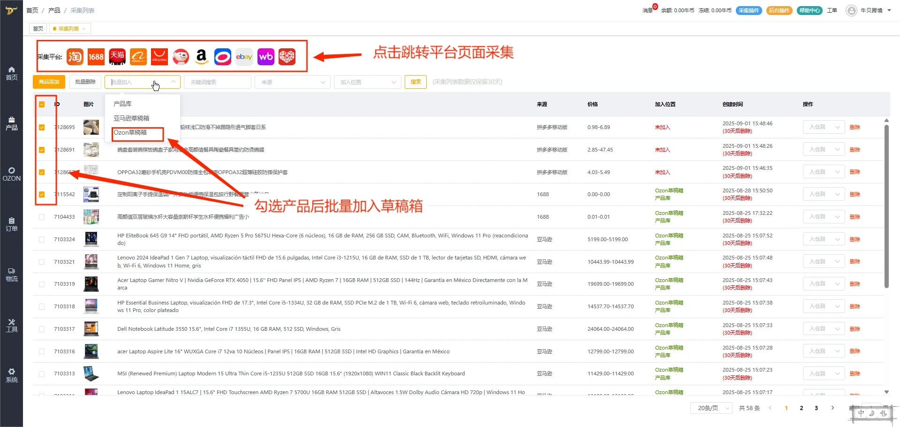
Task: Open 工具 section in the left sidebar
Action: (12, 325)
